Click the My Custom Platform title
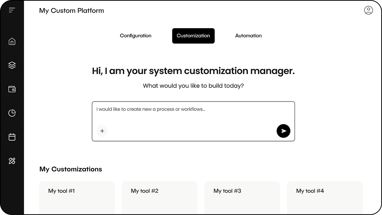Viewport: 382px width, 215px height. [x=72, y=11]
